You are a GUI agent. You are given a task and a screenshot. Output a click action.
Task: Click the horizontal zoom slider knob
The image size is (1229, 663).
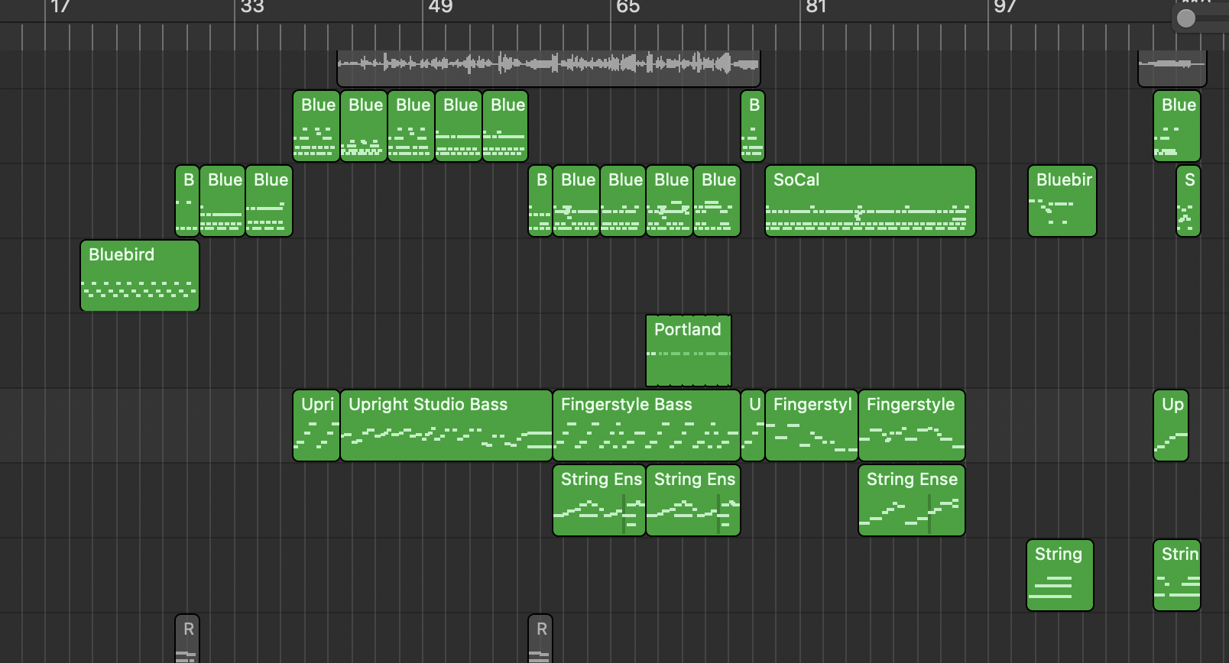1185,18
